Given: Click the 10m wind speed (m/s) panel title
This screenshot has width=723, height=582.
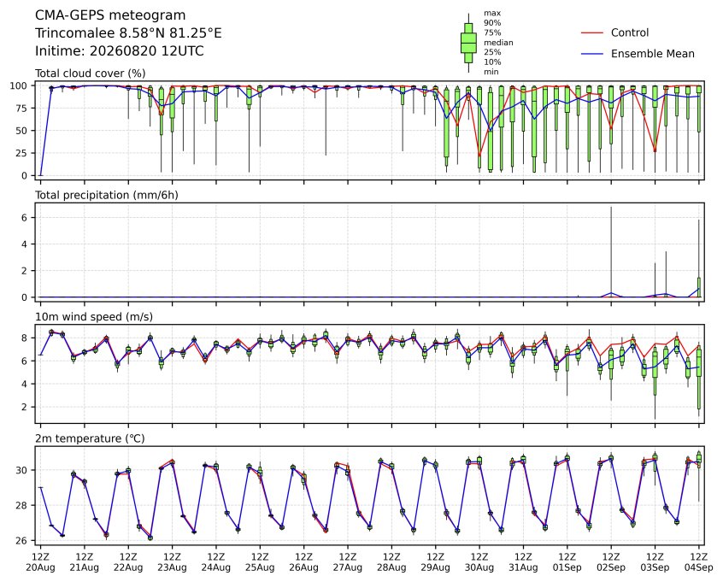Looking at the screenshot, I should point(94,317).
